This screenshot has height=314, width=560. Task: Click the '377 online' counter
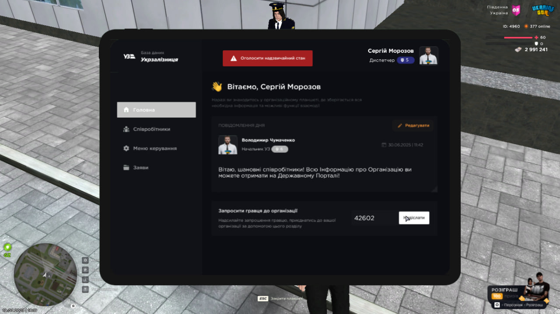(x=540, y=26)
